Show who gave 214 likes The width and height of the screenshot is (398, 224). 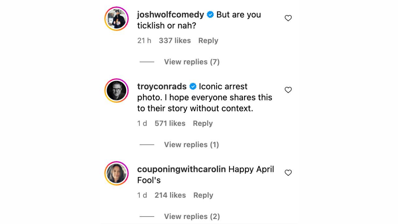[x=170, y=195]
